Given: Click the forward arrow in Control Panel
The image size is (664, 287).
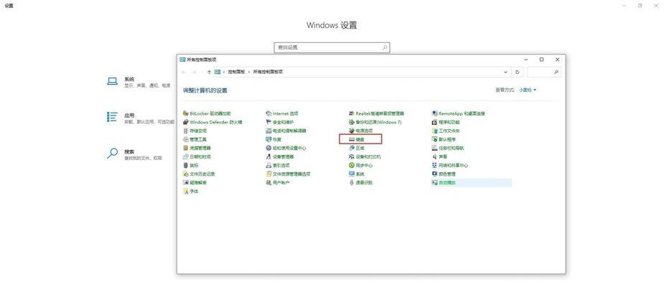Looking at the screenshot, I should 194,72.
